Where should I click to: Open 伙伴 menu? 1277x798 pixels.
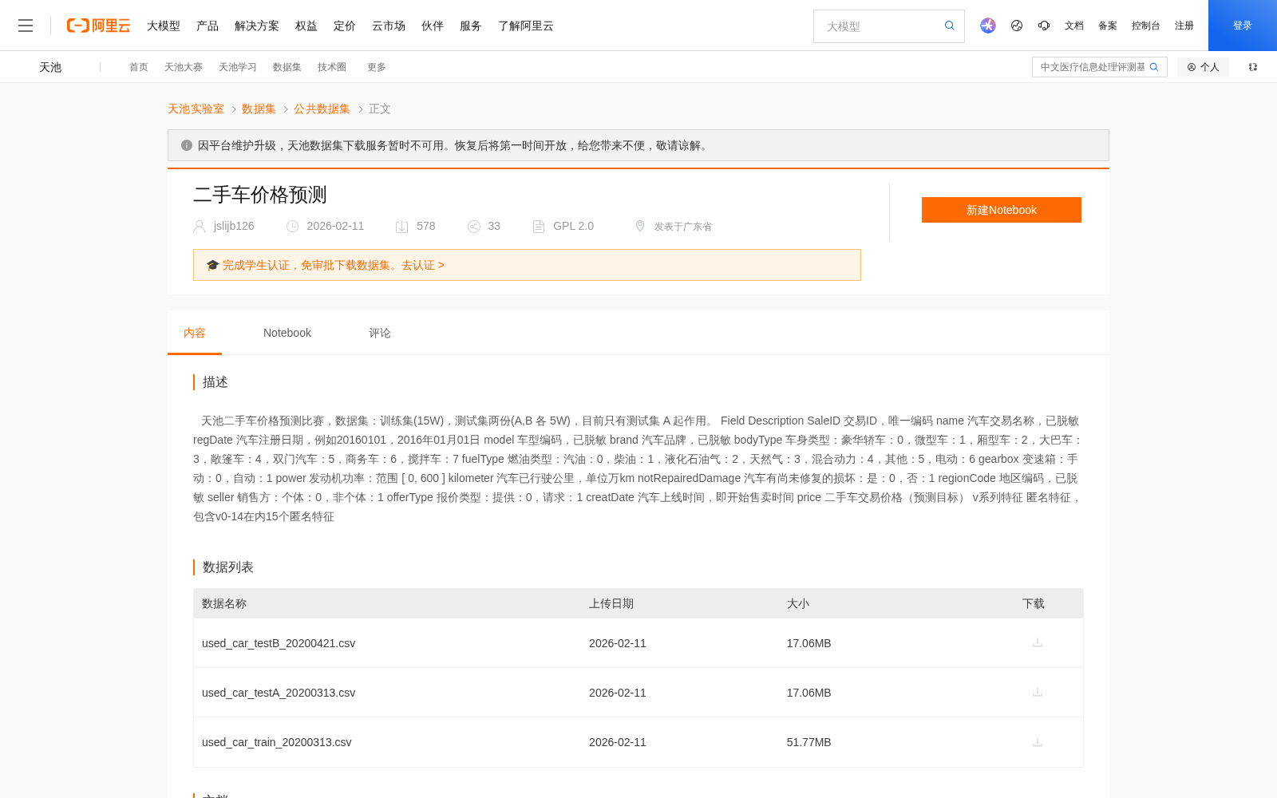click(x=433, y=26)
